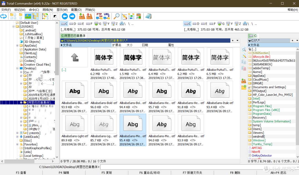Switch to thumbnail view via landscape icon
299x175 pixels.
coord(28,16)
